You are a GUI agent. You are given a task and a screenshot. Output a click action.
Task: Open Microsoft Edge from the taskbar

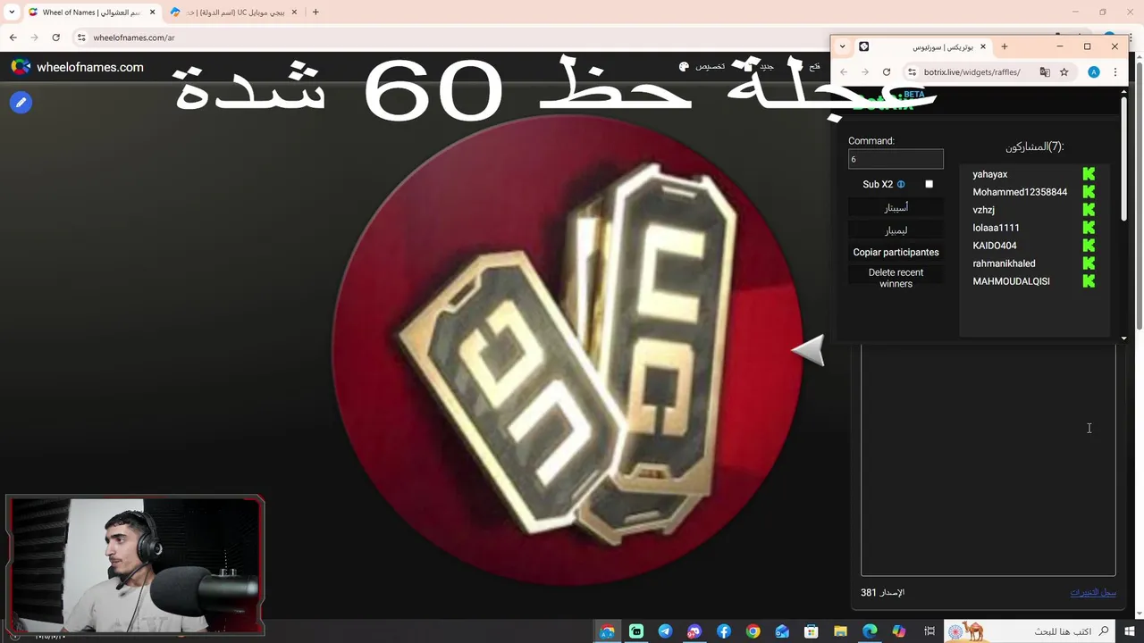(870, 631)
